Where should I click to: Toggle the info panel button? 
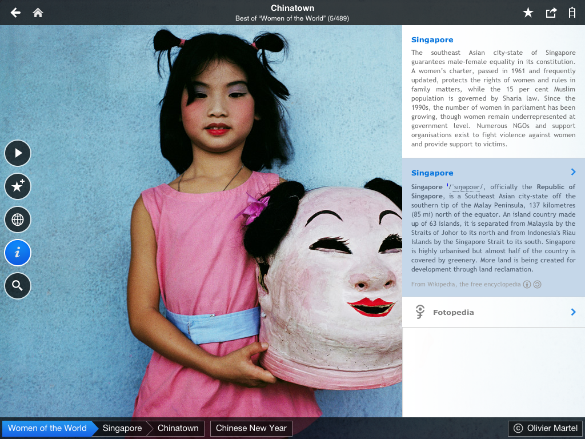[x=18, y=253]
